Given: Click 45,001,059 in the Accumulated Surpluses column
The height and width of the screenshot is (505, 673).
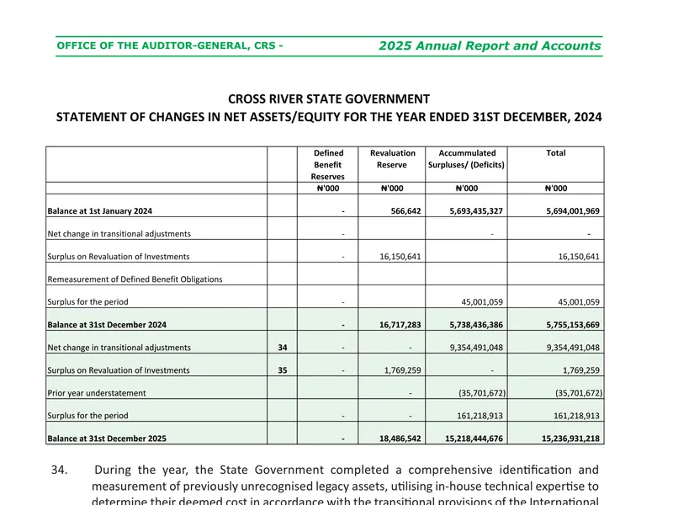Looking at the screenshot, I should (482, 302).
